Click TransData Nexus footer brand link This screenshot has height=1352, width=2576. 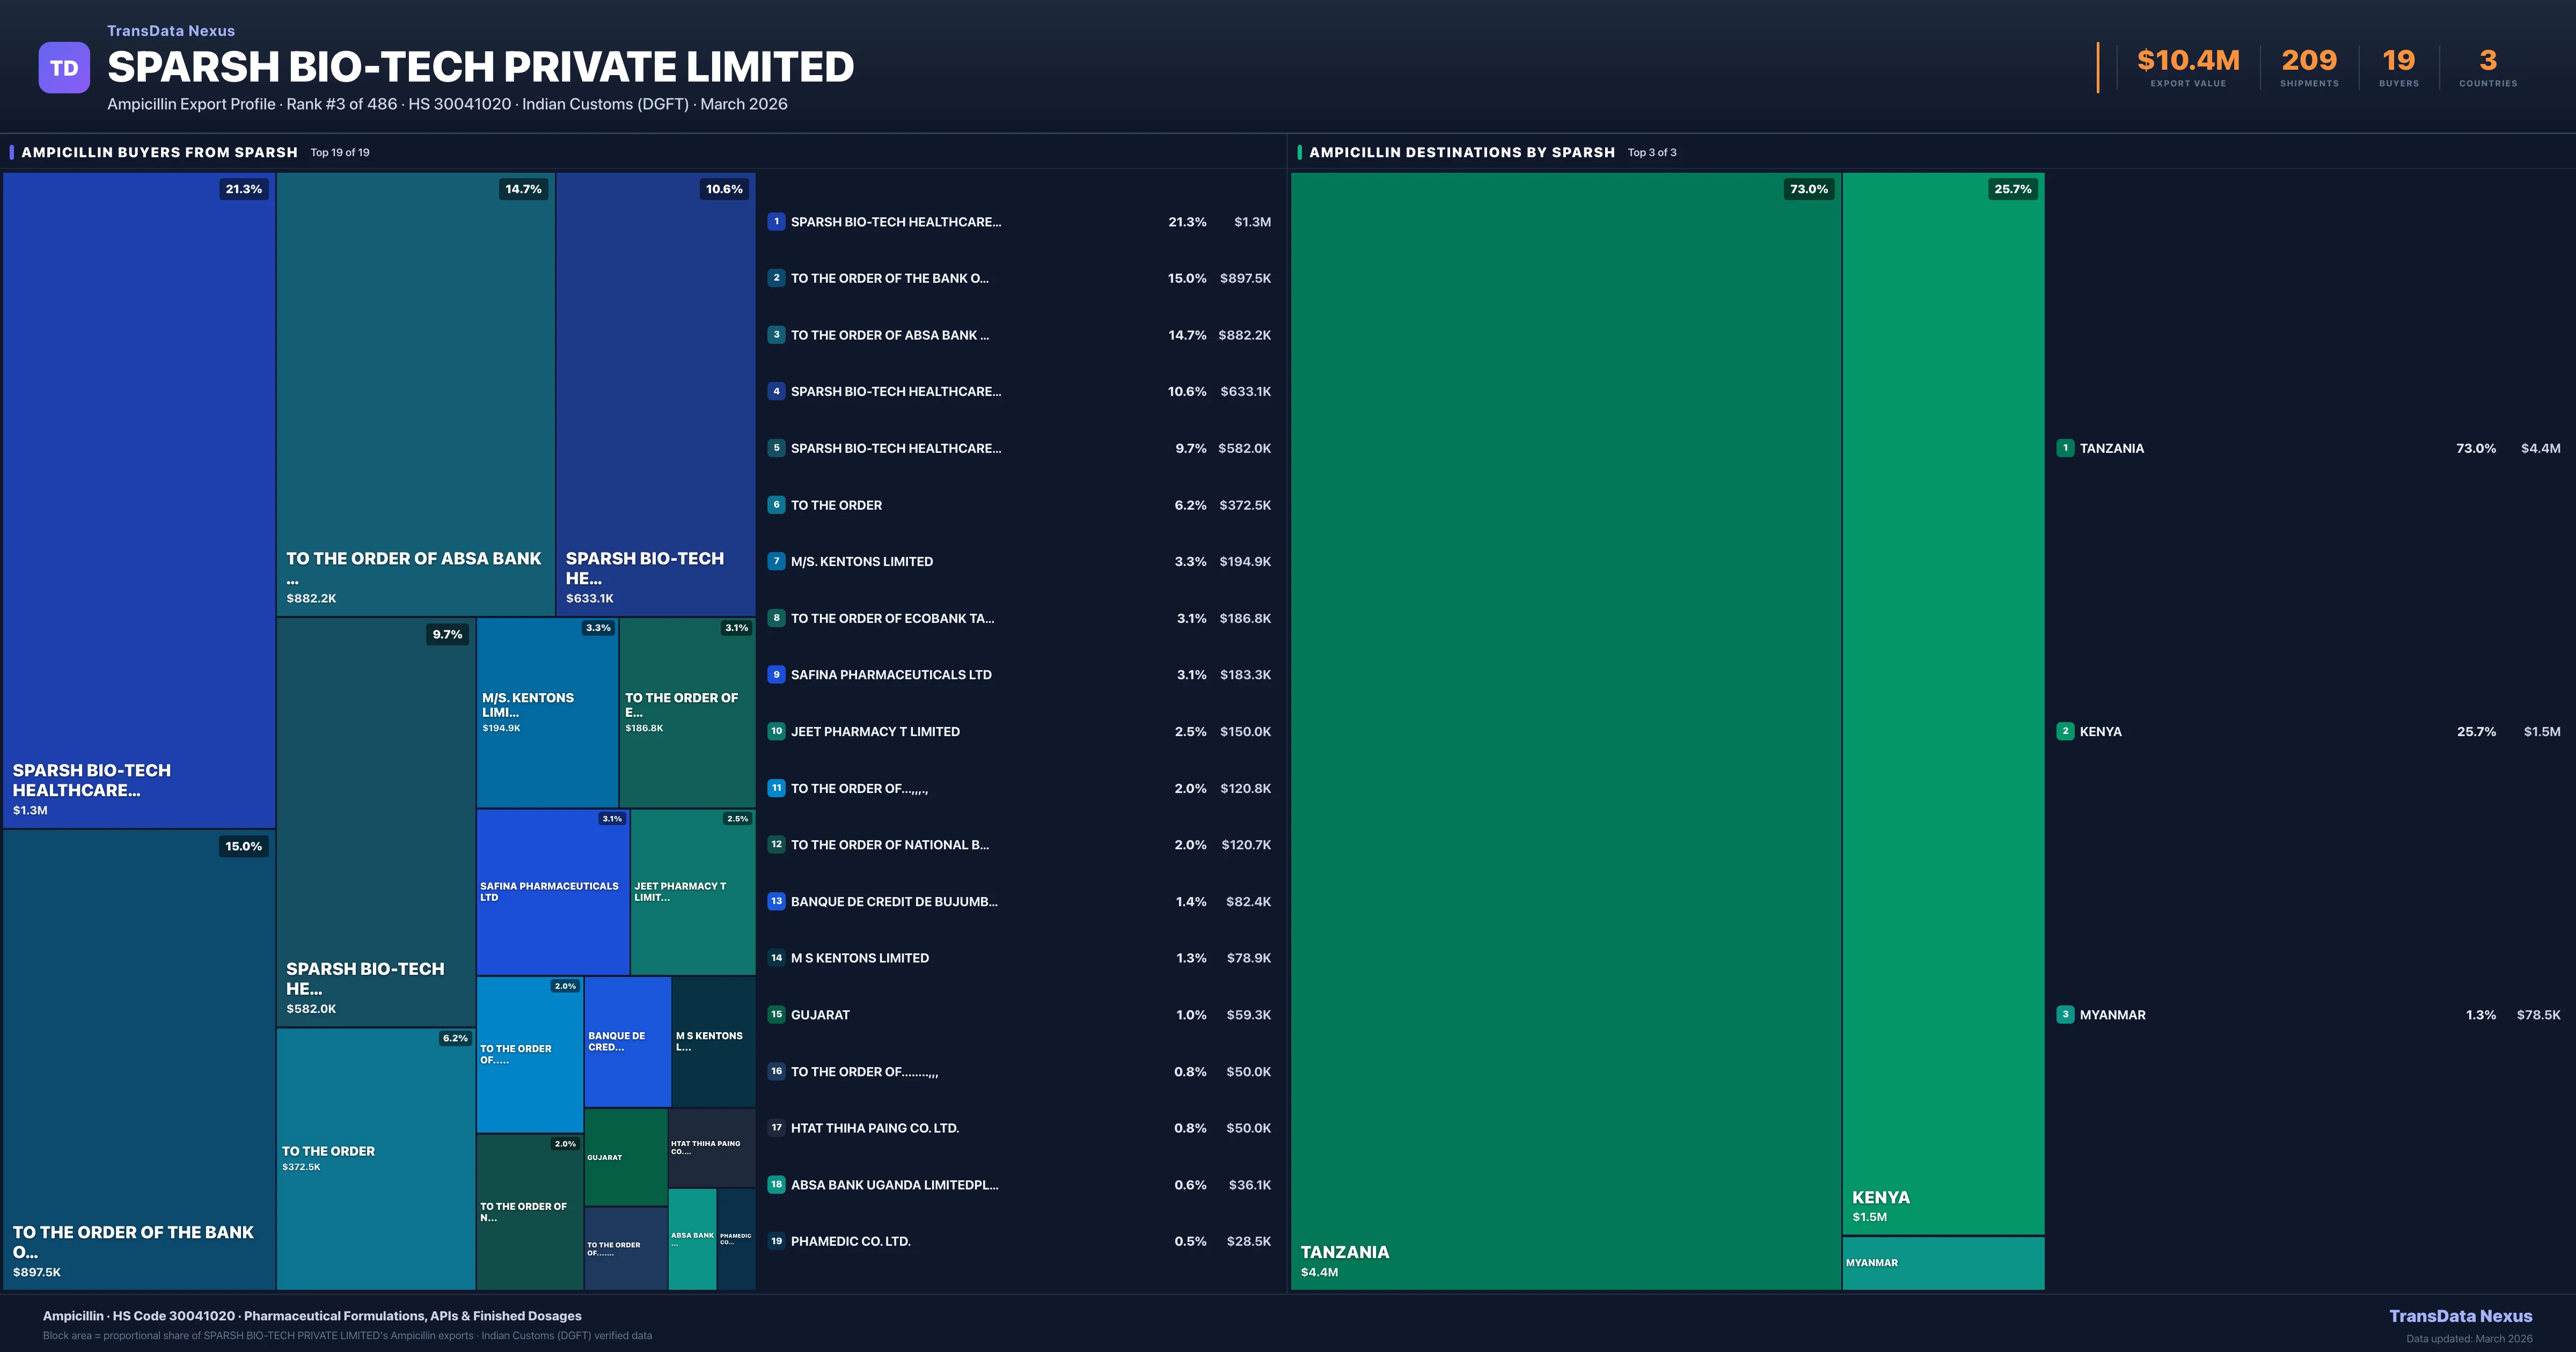(x=2460, y=1316)
